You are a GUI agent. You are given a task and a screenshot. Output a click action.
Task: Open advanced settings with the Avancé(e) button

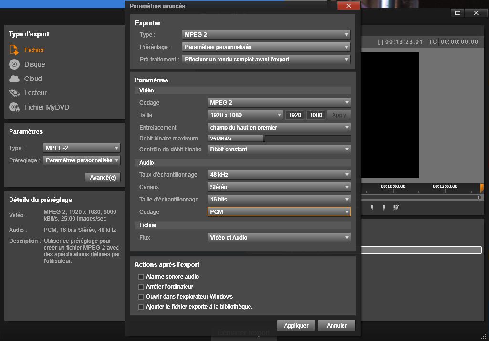103,178
